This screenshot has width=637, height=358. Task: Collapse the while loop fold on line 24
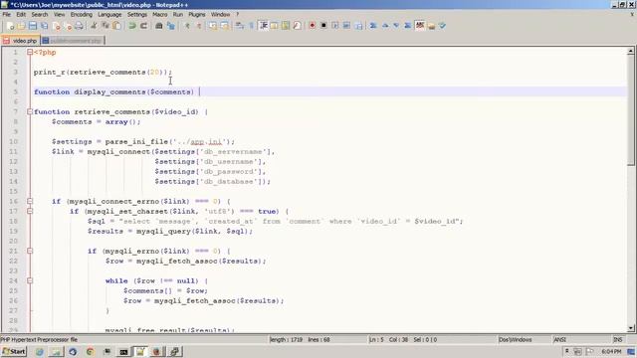point(30,280)
